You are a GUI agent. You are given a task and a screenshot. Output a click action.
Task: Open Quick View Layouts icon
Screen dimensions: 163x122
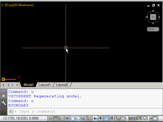pos(140,118)
